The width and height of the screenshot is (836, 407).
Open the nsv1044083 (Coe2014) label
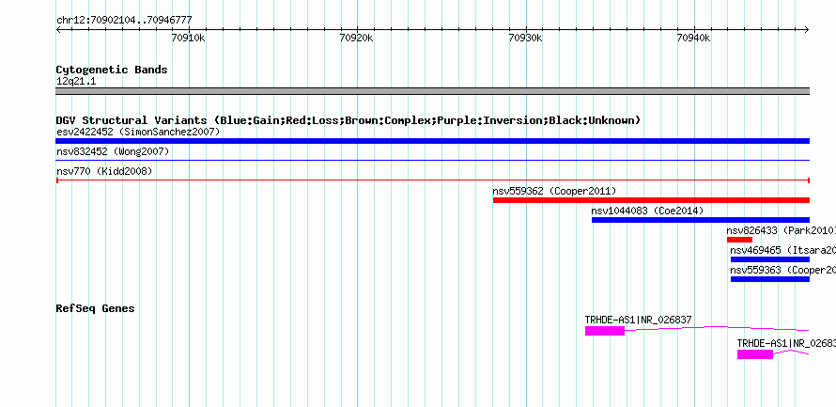click(647, 211)
